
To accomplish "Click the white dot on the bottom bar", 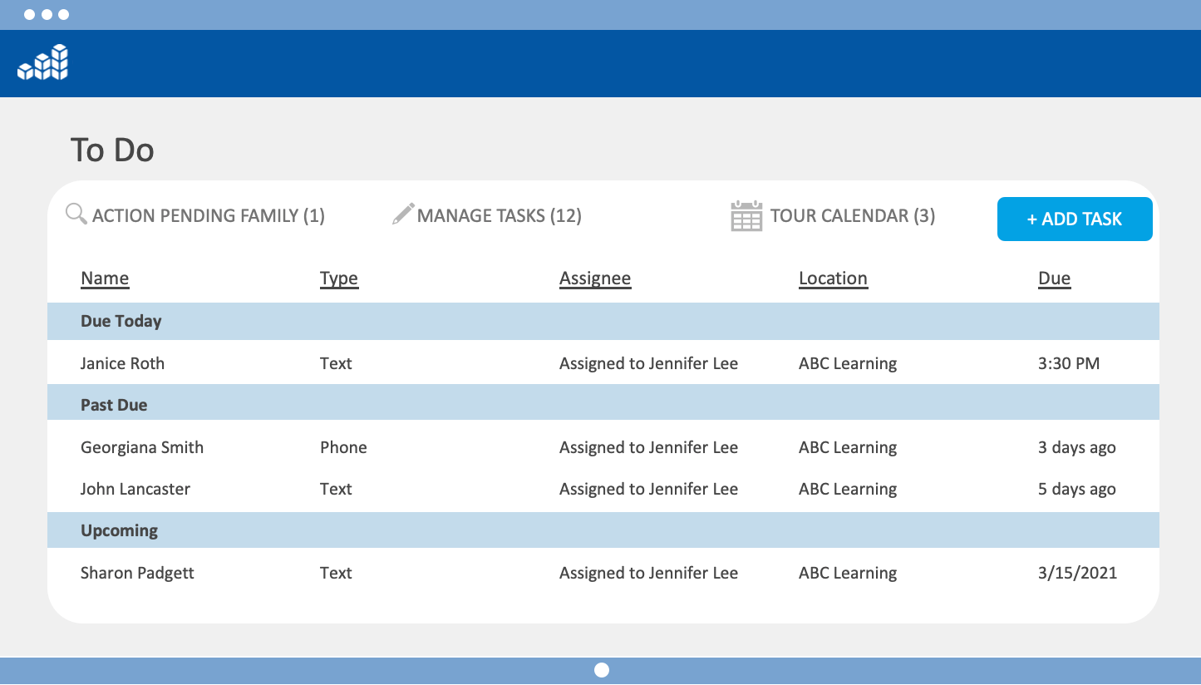I will 602,670.
